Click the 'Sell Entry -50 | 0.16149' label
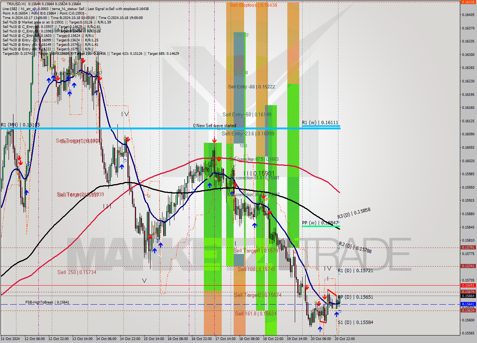 (247, 115)
